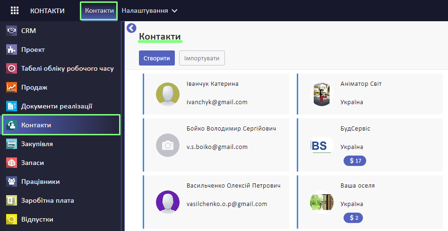448x231 pixels.
Task: Click email vasilchenko.o.p@gmail.com
Action: pos(227,204)
